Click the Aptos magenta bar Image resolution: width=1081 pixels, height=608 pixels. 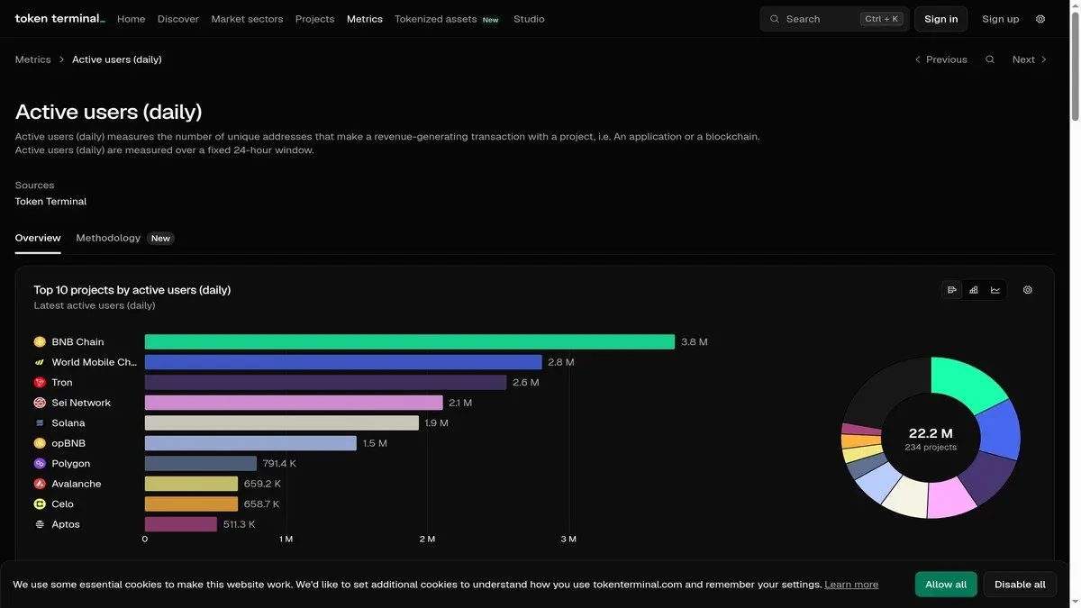point(181,524)
